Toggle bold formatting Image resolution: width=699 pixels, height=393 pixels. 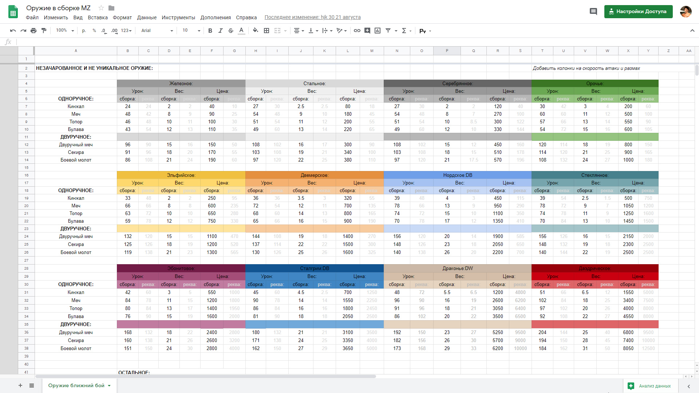(210, 31)
